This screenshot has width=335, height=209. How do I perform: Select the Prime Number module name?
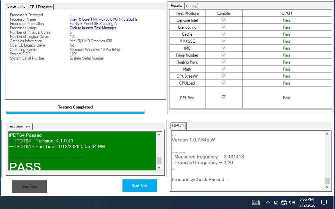point(187,55)
